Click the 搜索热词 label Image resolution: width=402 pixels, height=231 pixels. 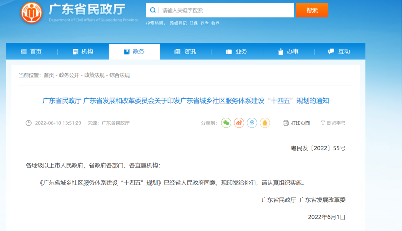(156, 23)
